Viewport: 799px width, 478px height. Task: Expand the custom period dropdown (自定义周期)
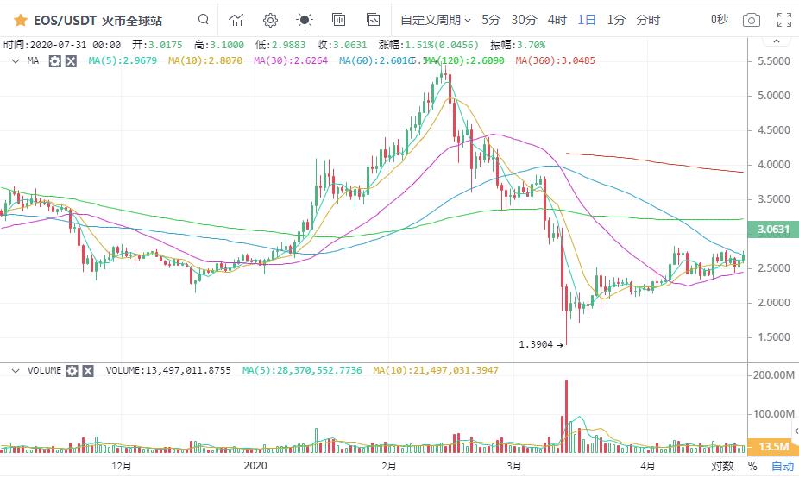pos(436,20)
